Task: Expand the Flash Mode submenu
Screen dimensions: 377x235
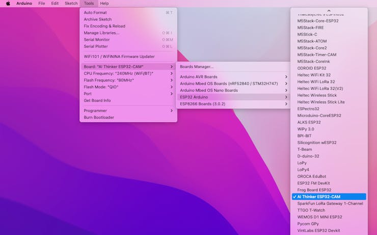Action: (x=128, y=87)
